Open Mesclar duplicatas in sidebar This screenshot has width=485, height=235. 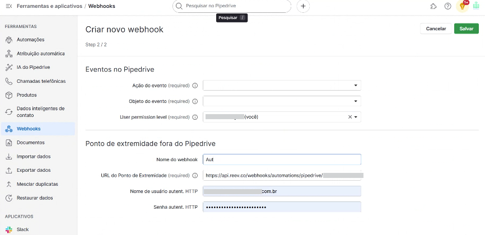(37, 184)
